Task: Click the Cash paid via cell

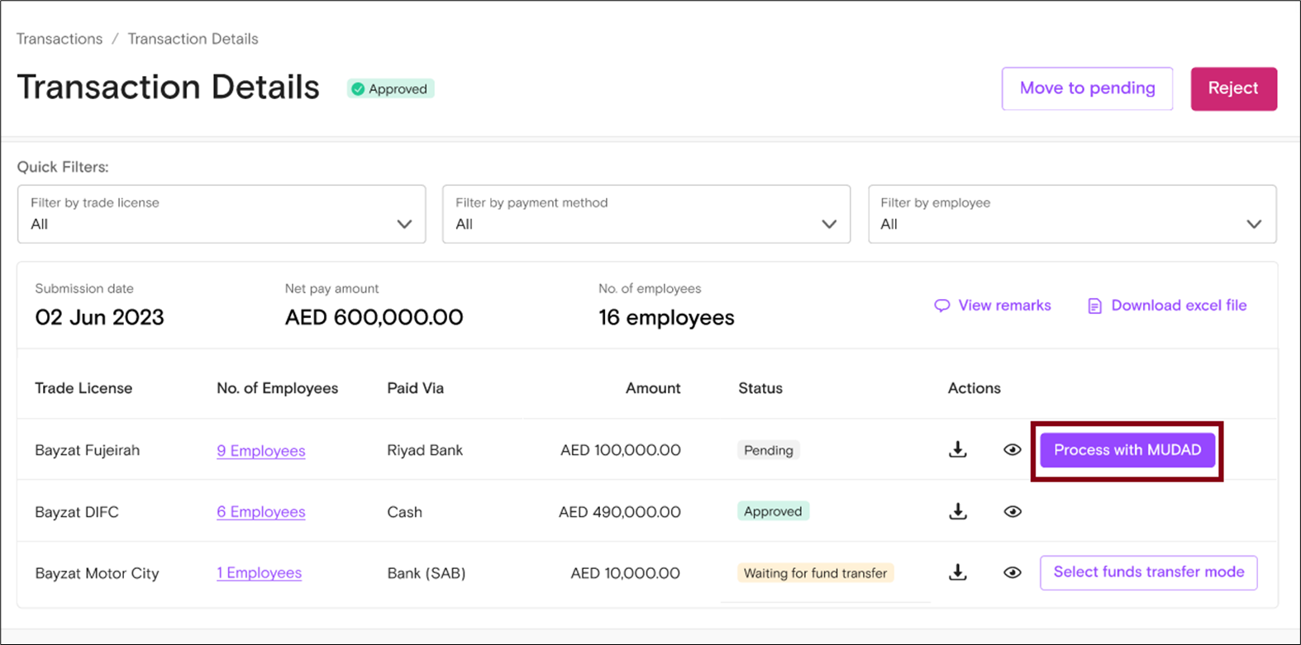Action: pos(404,512)
